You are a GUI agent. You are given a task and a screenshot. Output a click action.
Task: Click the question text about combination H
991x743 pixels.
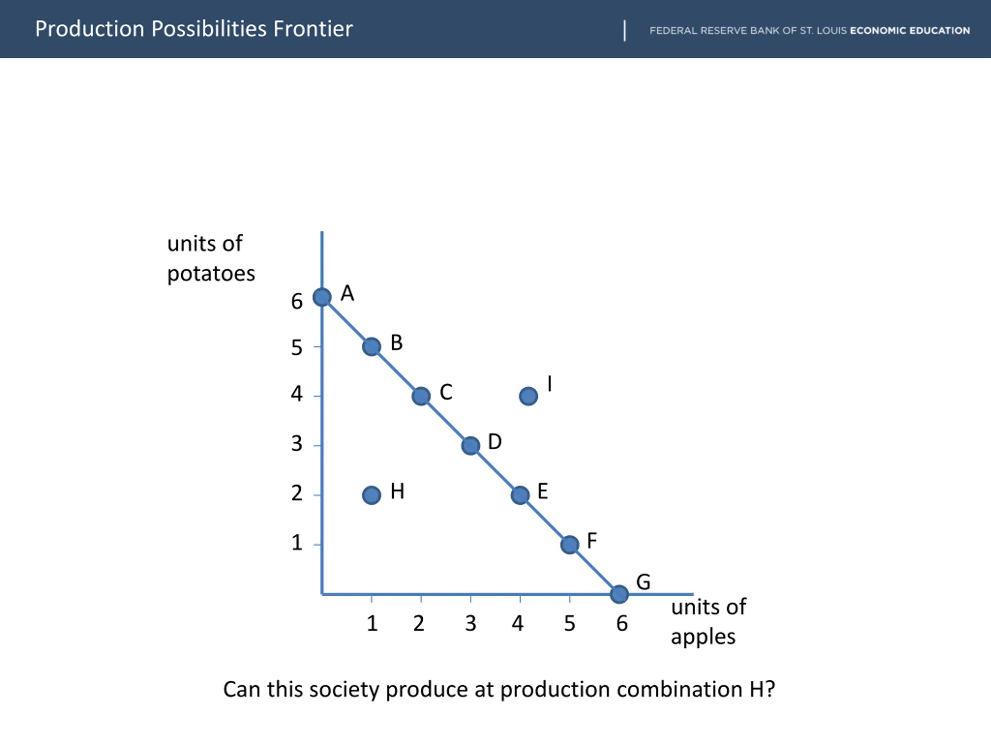point(499,689)
